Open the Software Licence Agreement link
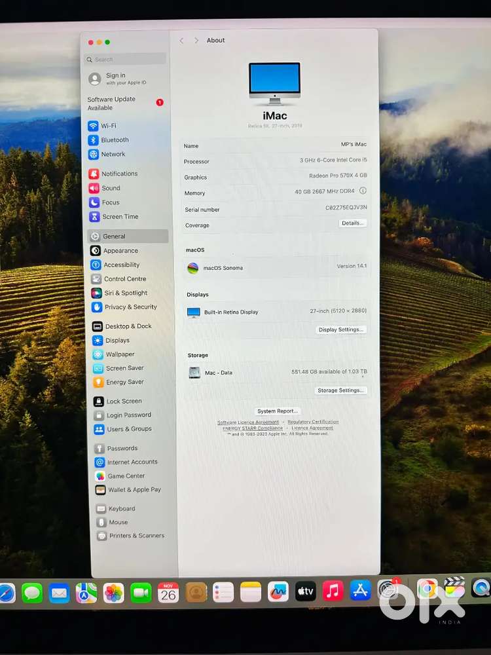 (x=248, y=422)
